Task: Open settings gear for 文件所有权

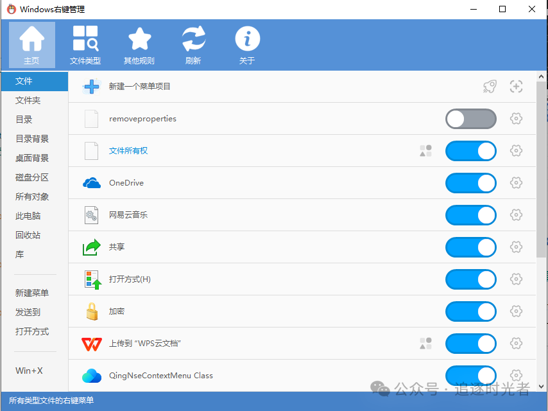Action: pyautogui.click(x=516, y=151)
